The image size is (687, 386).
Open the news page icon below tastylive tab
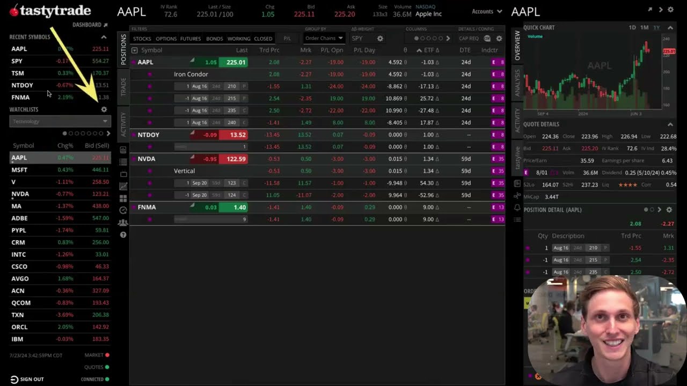pyautogui.click(x=517, y=183)
